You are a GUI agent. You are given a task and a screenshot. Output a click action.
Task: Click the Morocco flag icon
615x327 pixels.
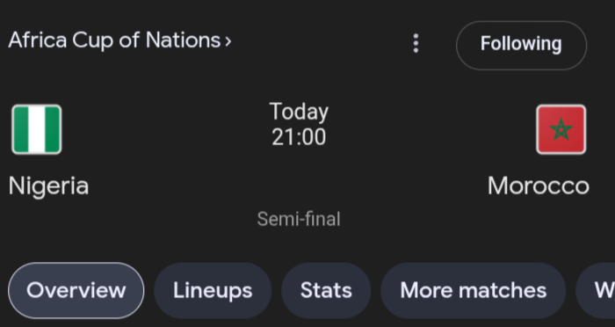tap(561, 129)
